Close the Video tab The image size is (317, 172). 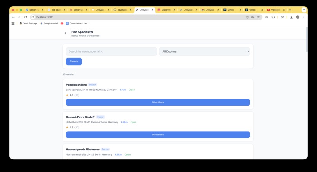(x=284, y=10)
